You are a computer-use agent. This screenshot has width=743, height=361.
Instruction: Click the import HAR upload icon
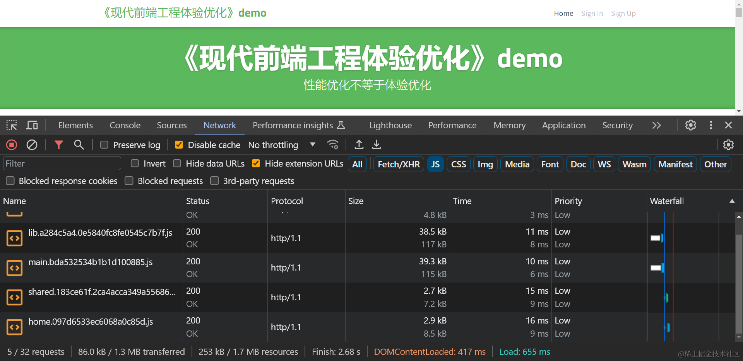(x=359, y=145)
